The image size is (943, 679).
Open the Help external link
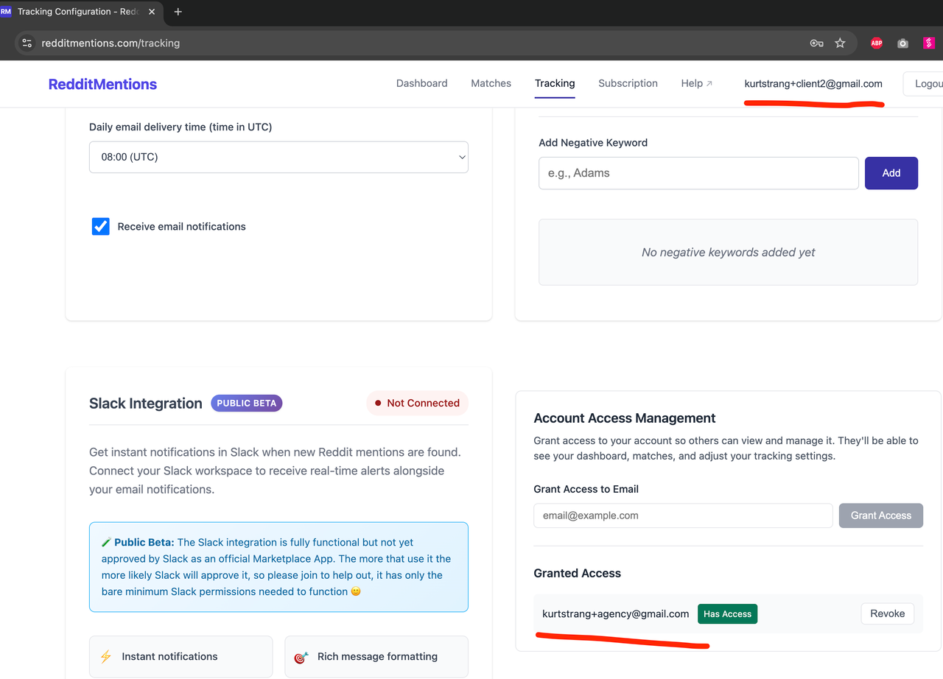coord(697,83)
